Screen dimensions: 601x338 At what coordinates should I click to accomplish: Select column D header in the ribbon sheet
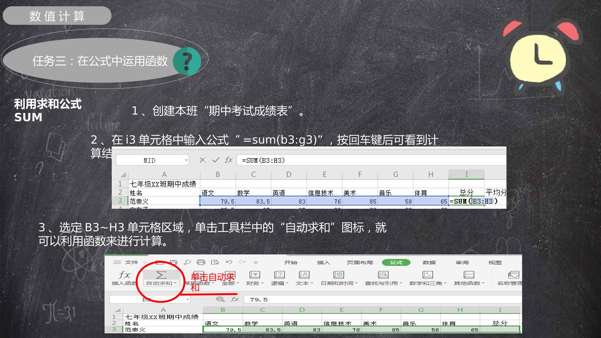pyautogui.click(x=302, y=310)
